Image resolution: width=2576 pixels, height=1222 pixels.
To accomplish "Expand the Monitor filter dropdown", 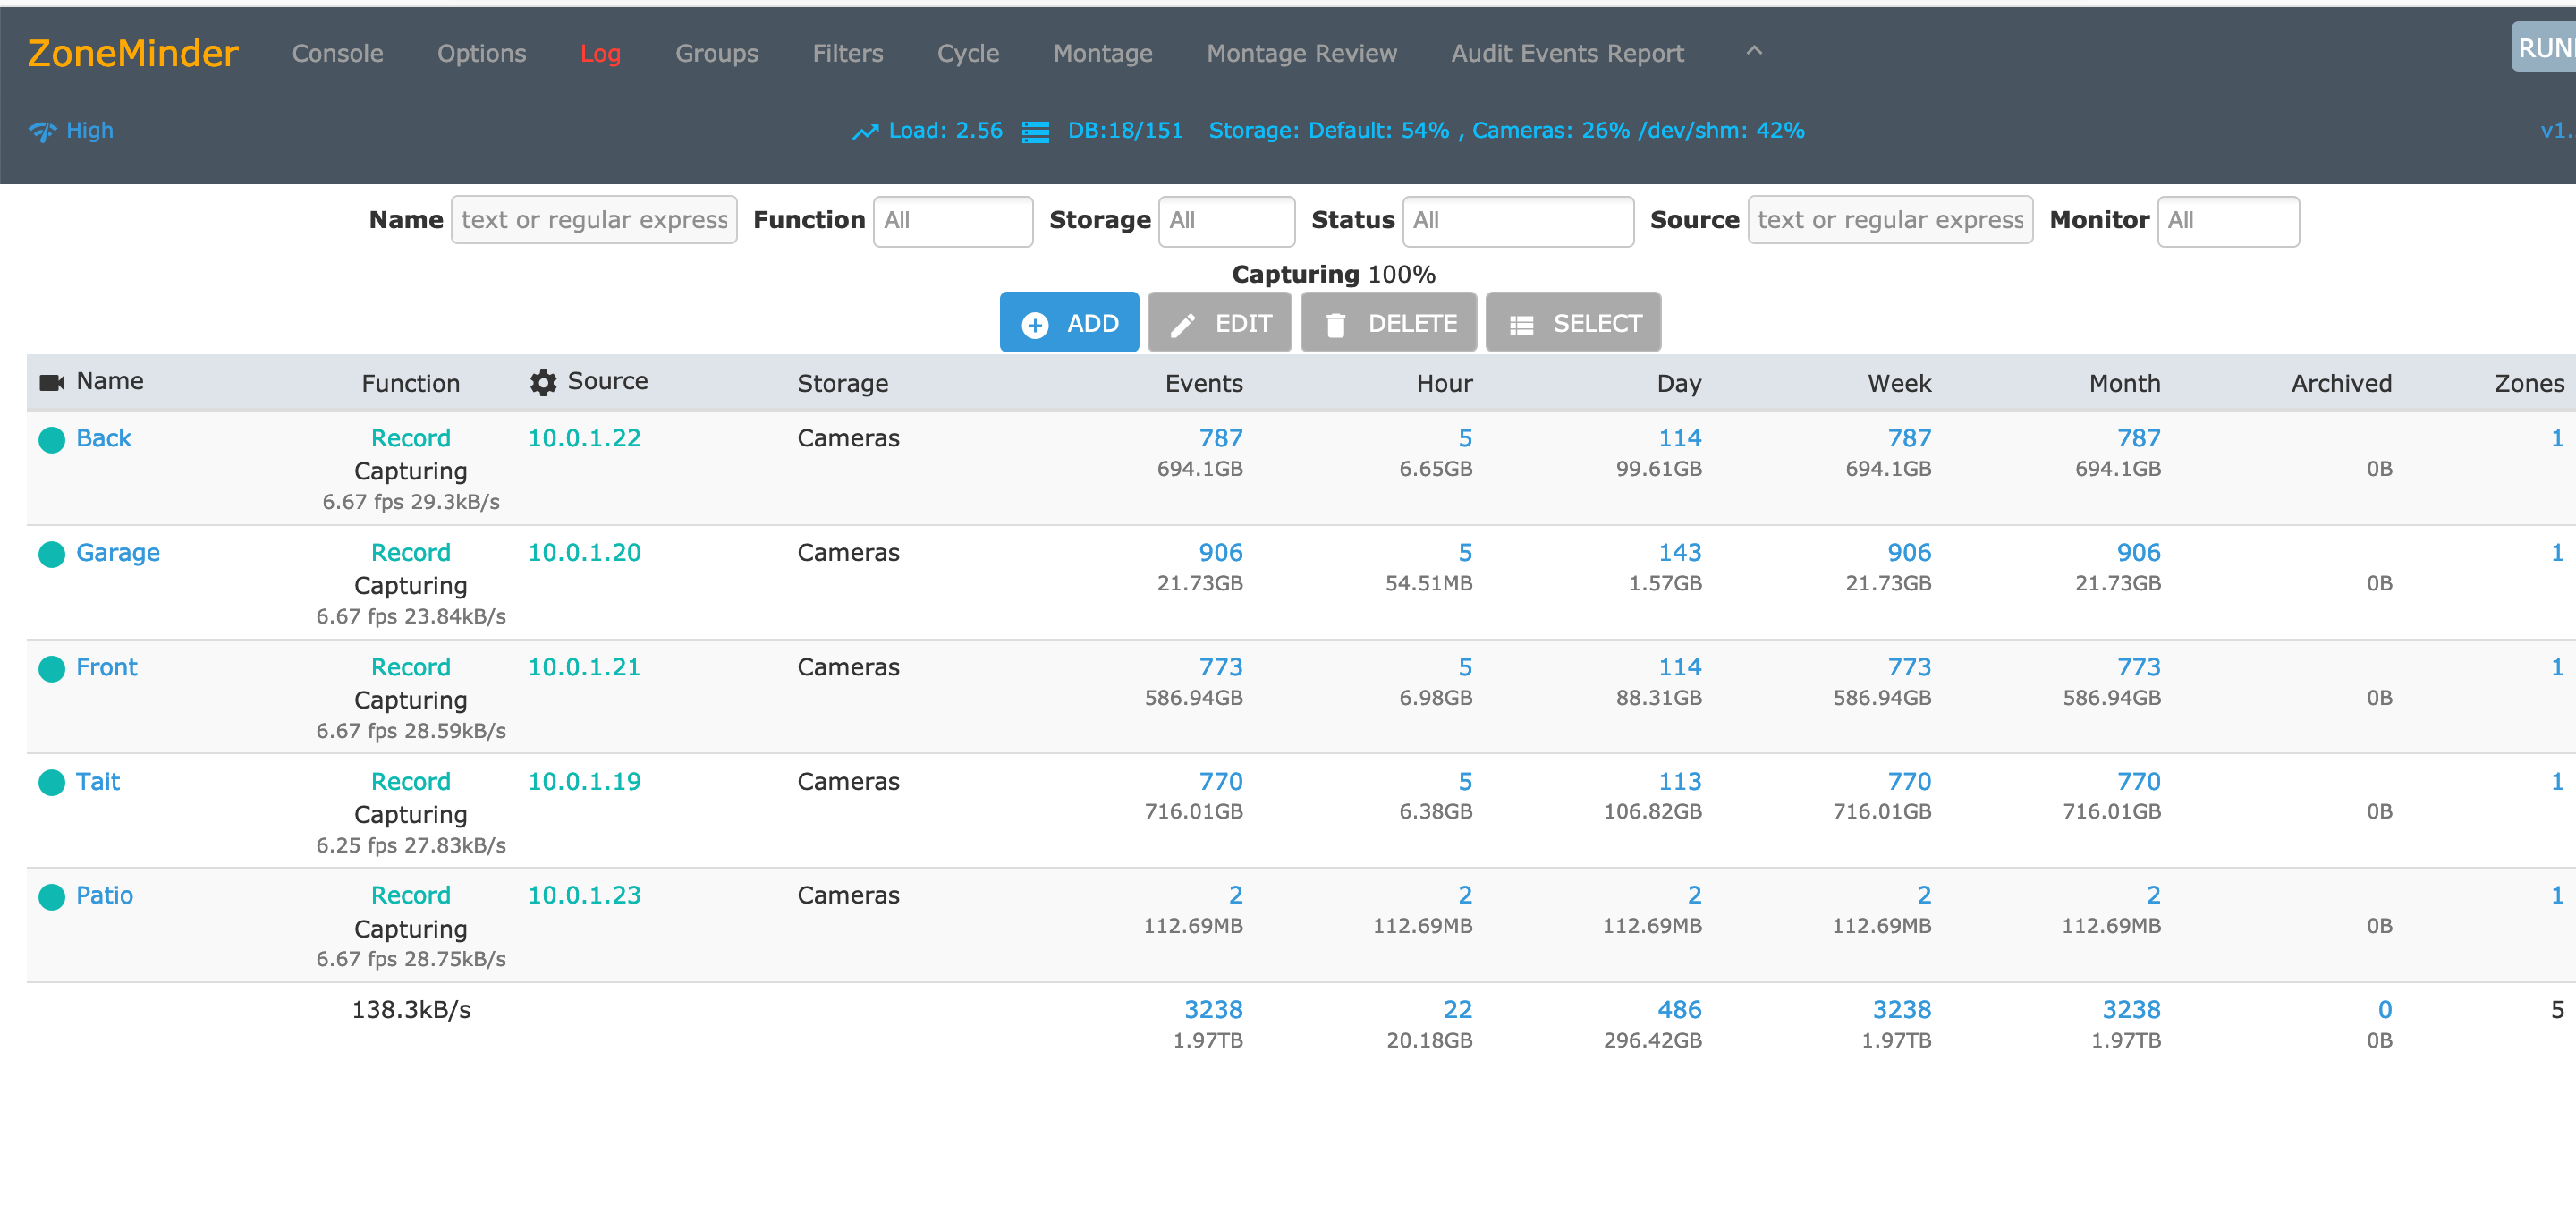I will (2227, 220).
